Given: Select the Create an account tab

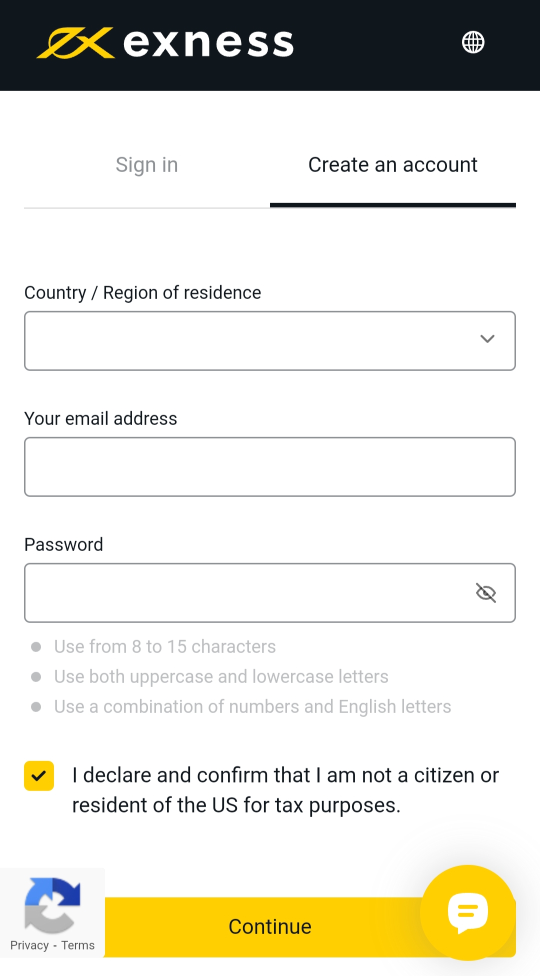Looking at the screenshot, I should coord(392,165).
